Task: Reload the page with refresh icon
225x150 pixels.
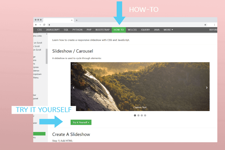Action: 44,25
